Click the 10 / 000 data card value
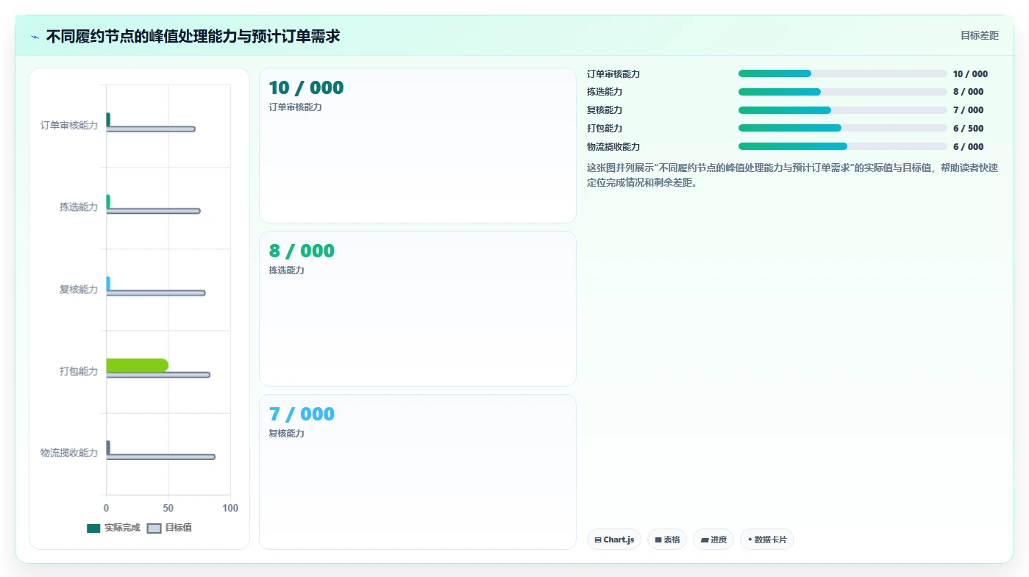The image size is (1029, 577). tap(306, 87)
